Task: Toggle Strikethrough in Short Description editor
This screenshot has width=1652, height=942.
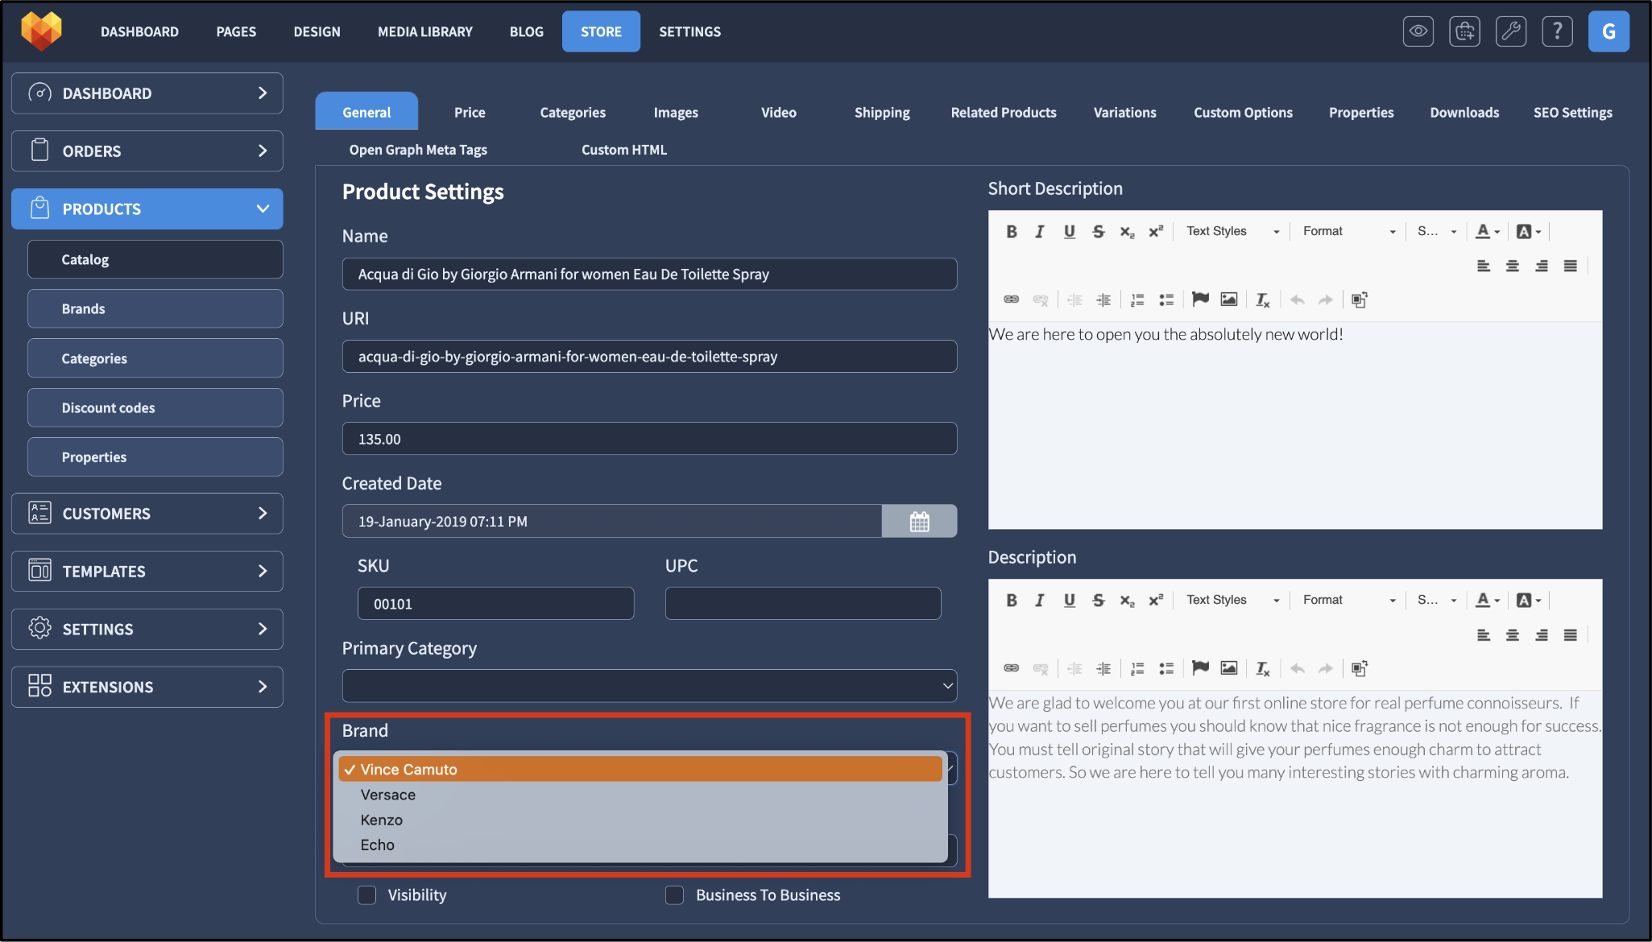Action: 1098,232
